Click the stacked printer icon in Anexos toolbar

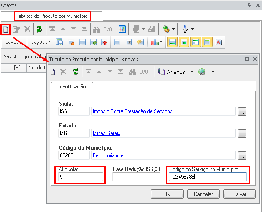point(151,29)
